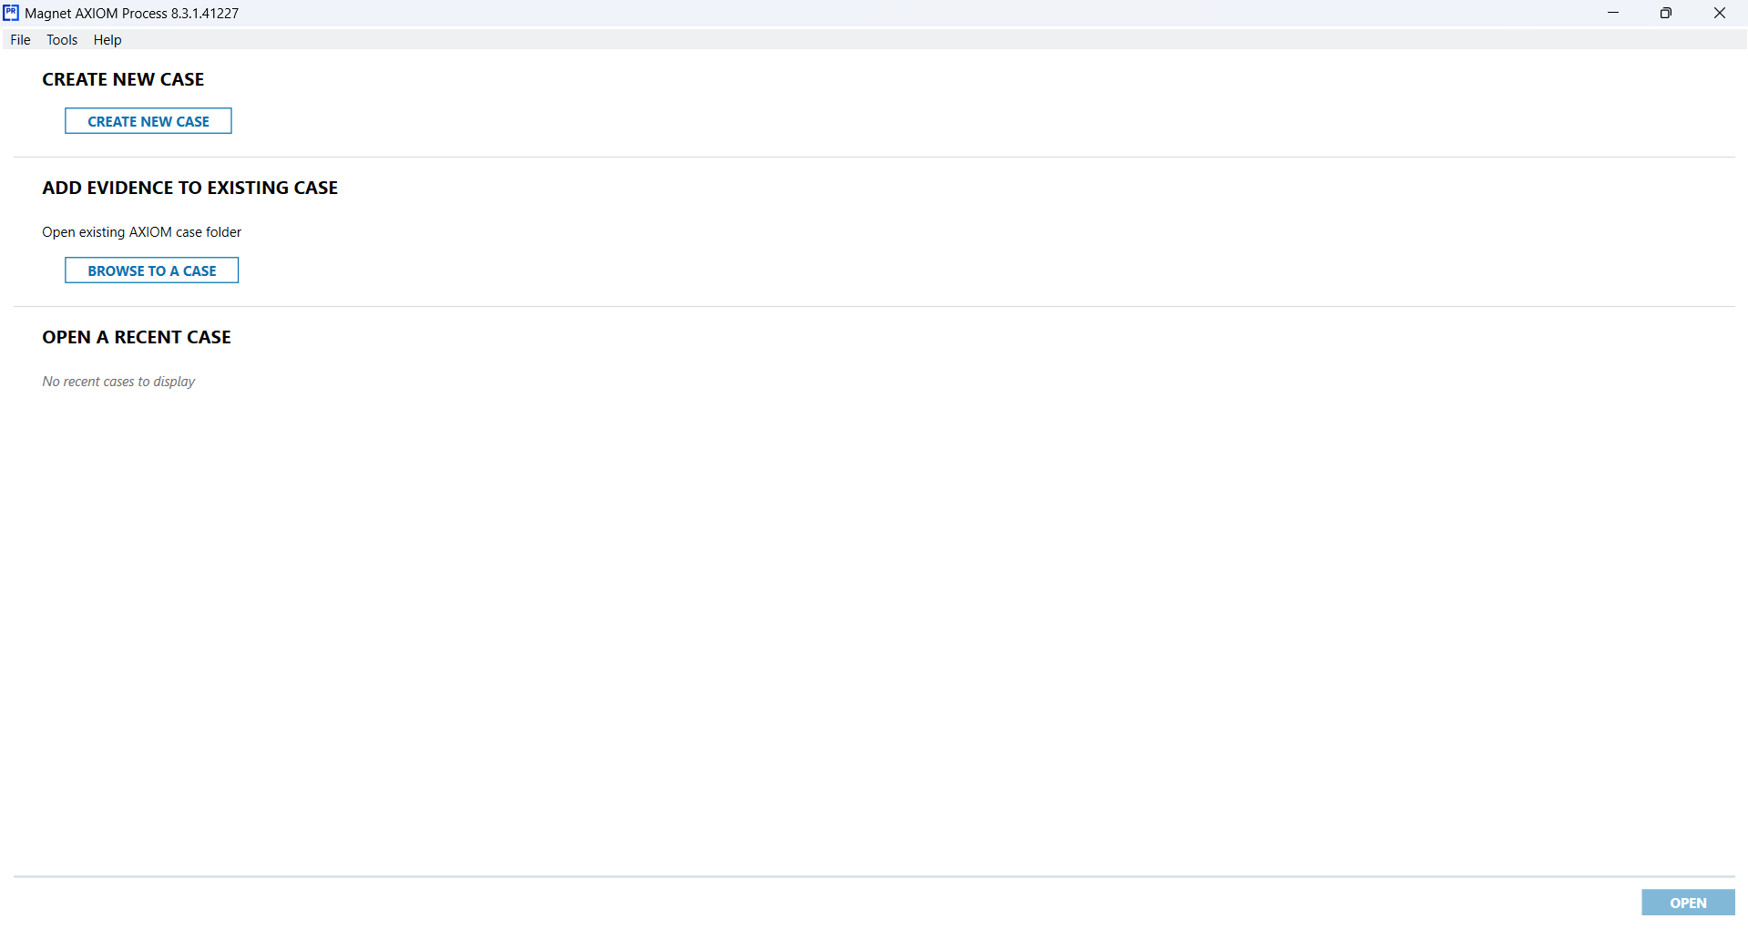The height and width of the screenshot is (929, 1748).
Task: Open the File menu
Action: coord(20,40)
